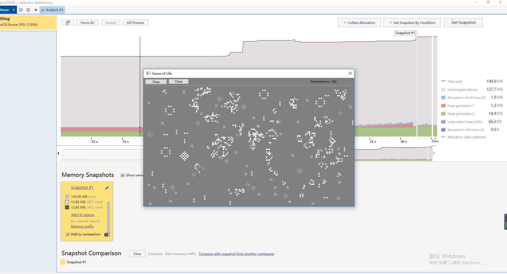Screen dimensions: 507x274
Task: Click the profiling process GameOfLife.exe panel
Action: [x=28, y=22]
